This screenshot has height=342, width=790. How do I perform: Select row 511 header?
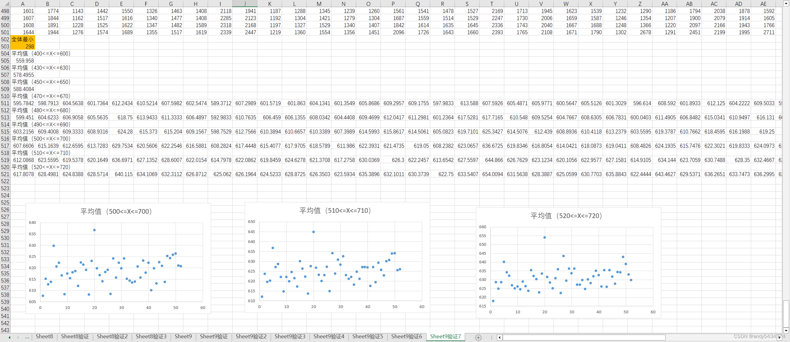tap(5, 103)
